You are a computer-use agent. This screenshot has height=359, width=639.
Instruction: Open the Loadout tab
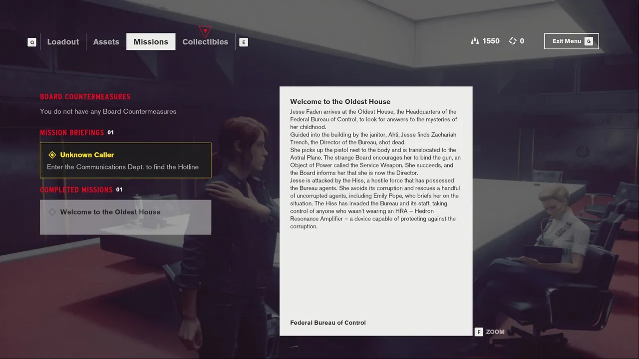click(63, 42)
